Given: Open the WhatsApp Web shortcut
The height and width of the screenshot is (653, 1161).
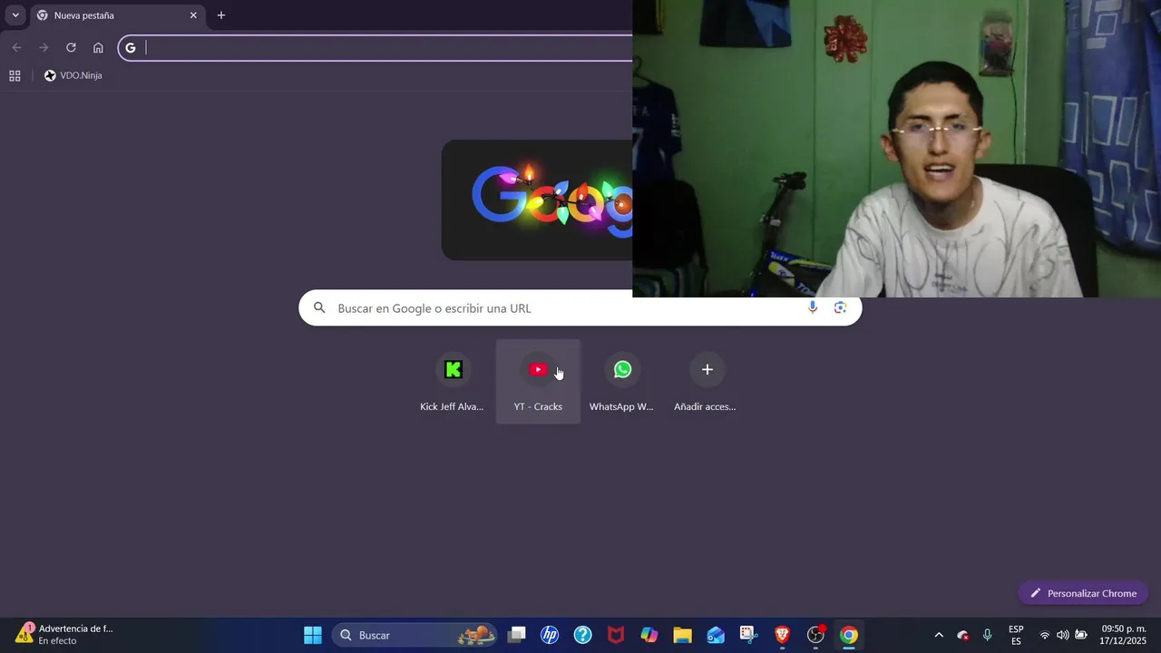Looking at the screenshot, I should point(621,382).
